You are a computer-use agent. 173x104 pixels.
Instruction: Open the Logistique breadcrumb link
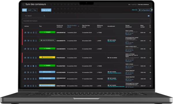pos(134,5)
